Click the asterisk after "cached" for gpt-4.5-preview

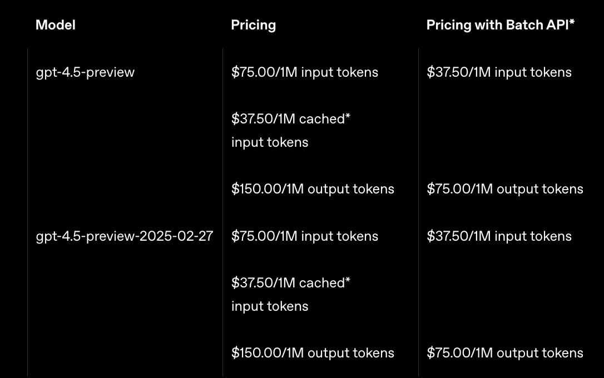tap(348, 117)
